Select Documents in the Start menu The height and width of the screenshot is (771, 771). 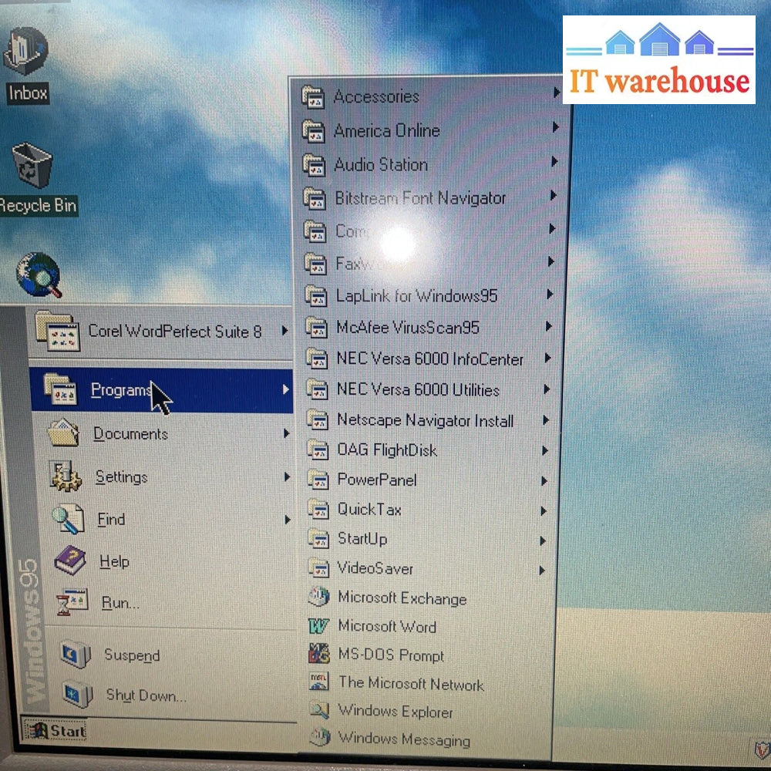[x=130, y=434]
